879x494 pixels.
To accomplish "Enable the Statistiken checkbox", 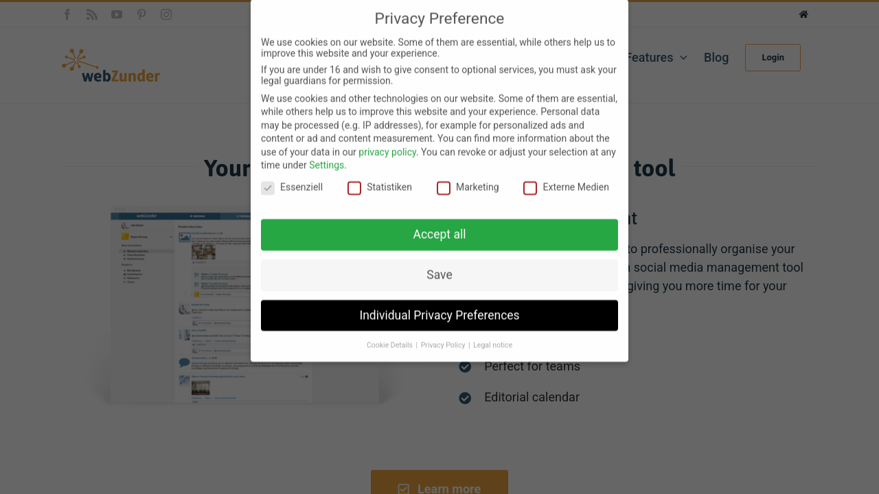I will (354, 188).
